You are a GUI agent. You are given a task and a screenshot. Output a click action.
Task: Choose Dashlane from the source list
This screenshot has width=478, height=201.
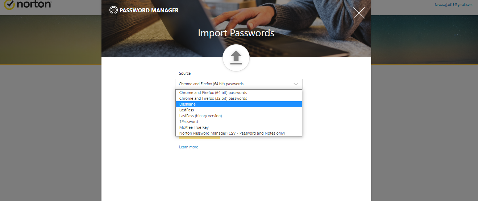[239, 104]
